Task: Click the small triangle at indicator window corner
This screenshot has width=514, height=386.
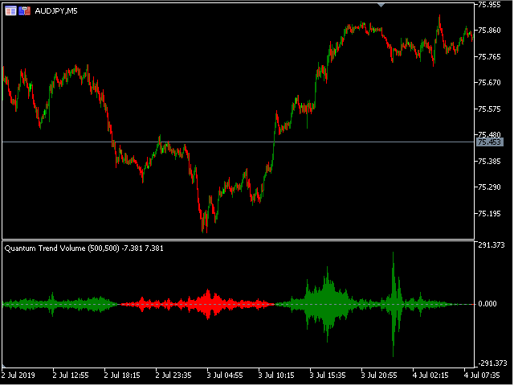Action: point(4,366)
